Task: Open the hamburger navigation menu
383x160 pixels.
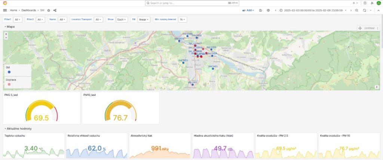Action: coord(5,10)
